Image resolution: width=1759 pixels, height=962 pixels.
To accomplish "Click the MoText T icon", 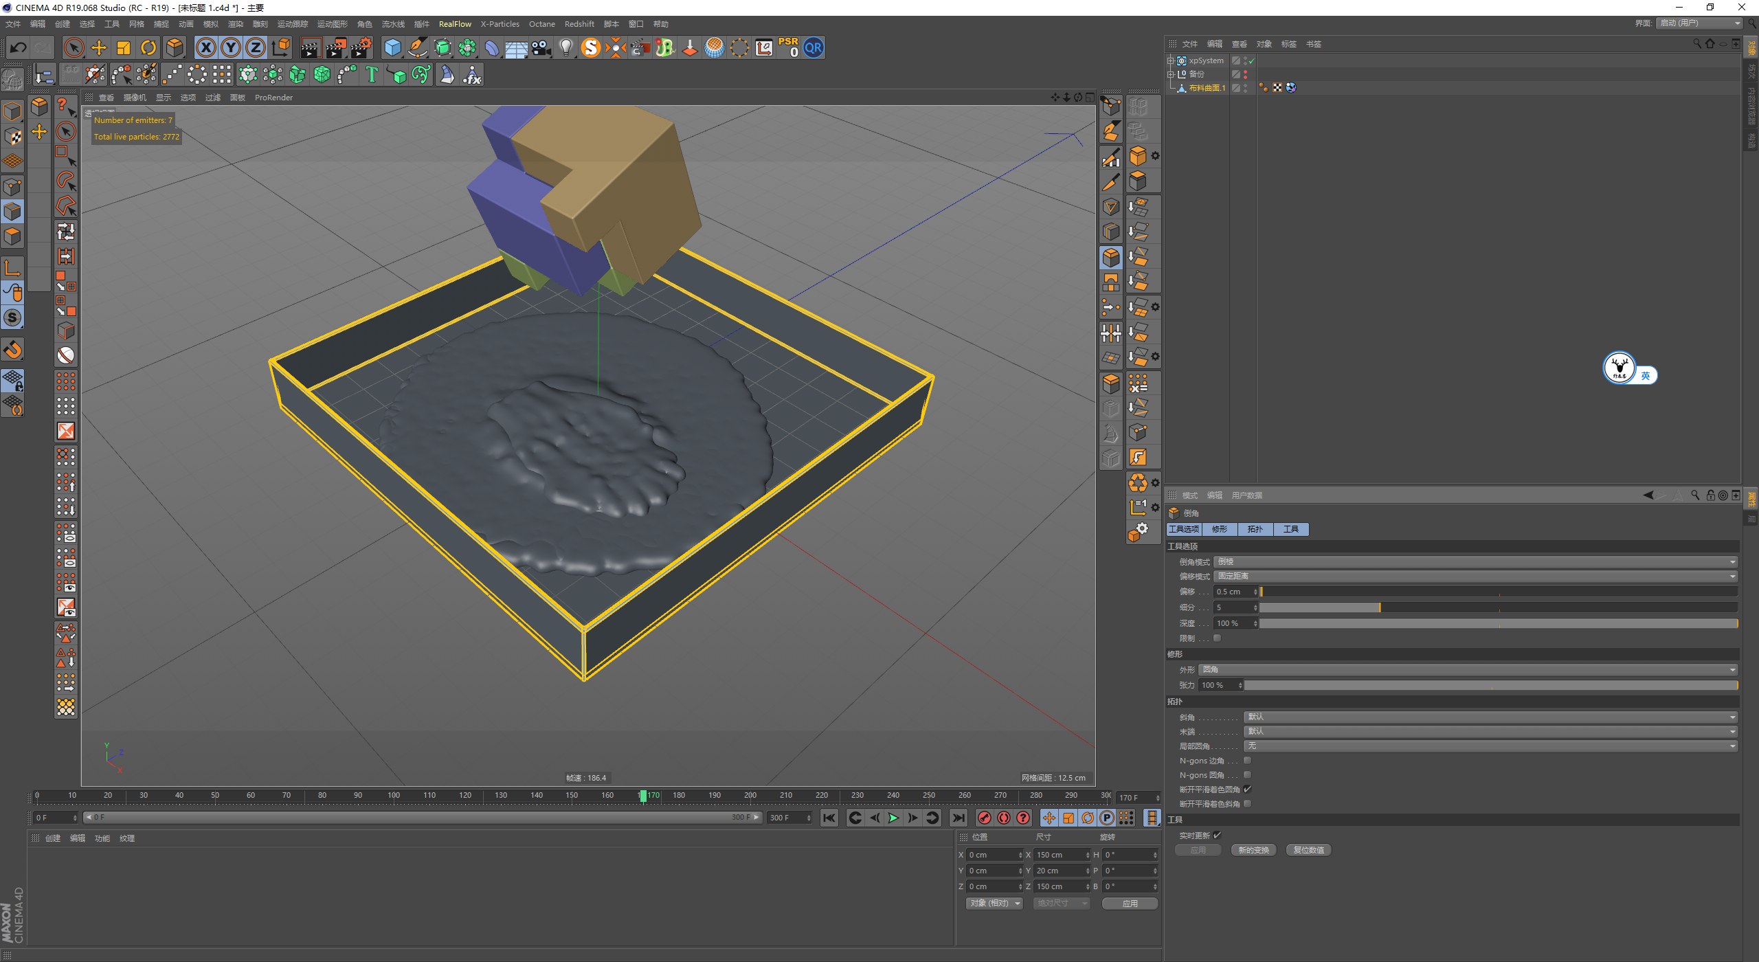I will (372, 74).
